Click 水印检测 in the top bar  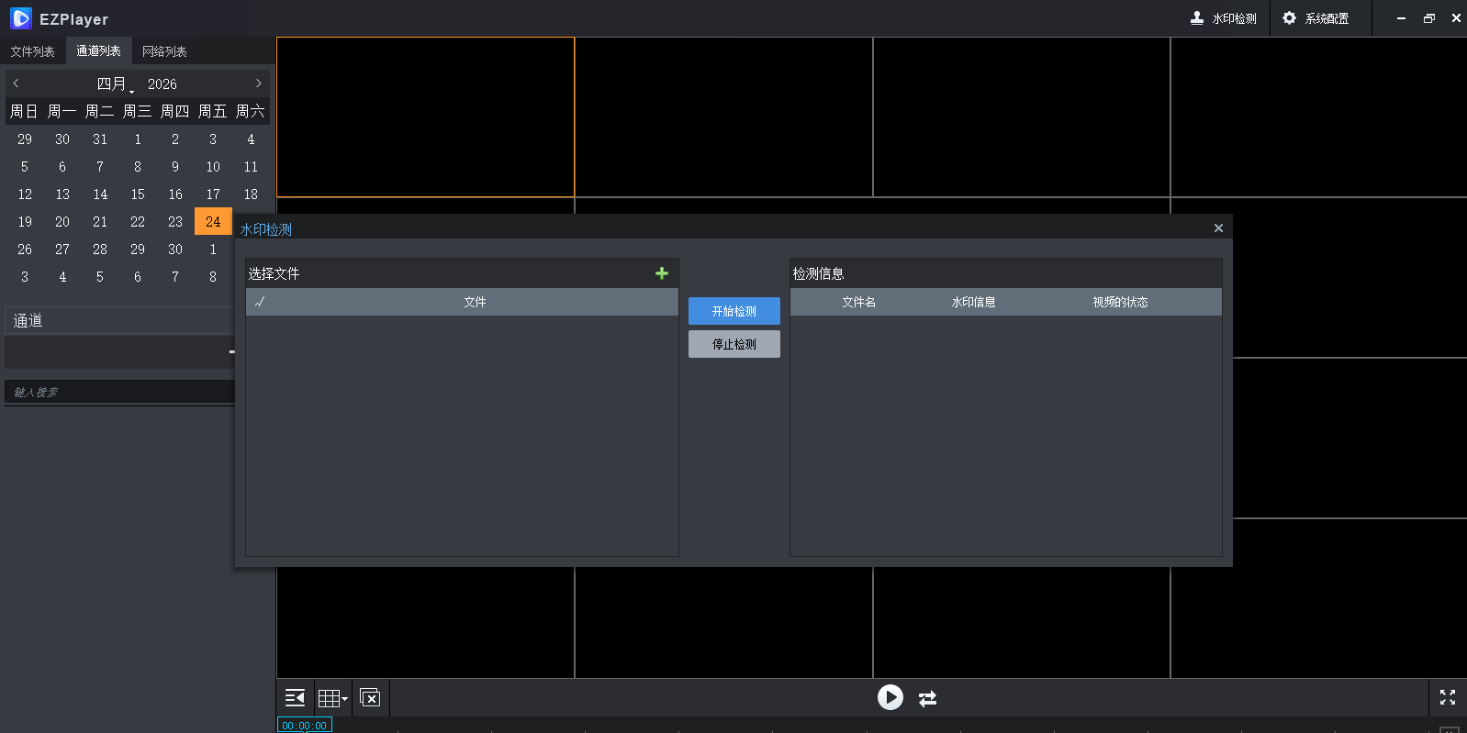click(x=1224, y=18)
